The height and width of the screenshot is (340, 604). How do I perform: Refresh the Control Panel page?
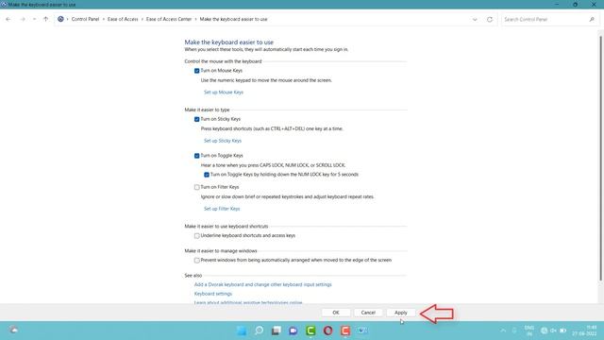490,19
